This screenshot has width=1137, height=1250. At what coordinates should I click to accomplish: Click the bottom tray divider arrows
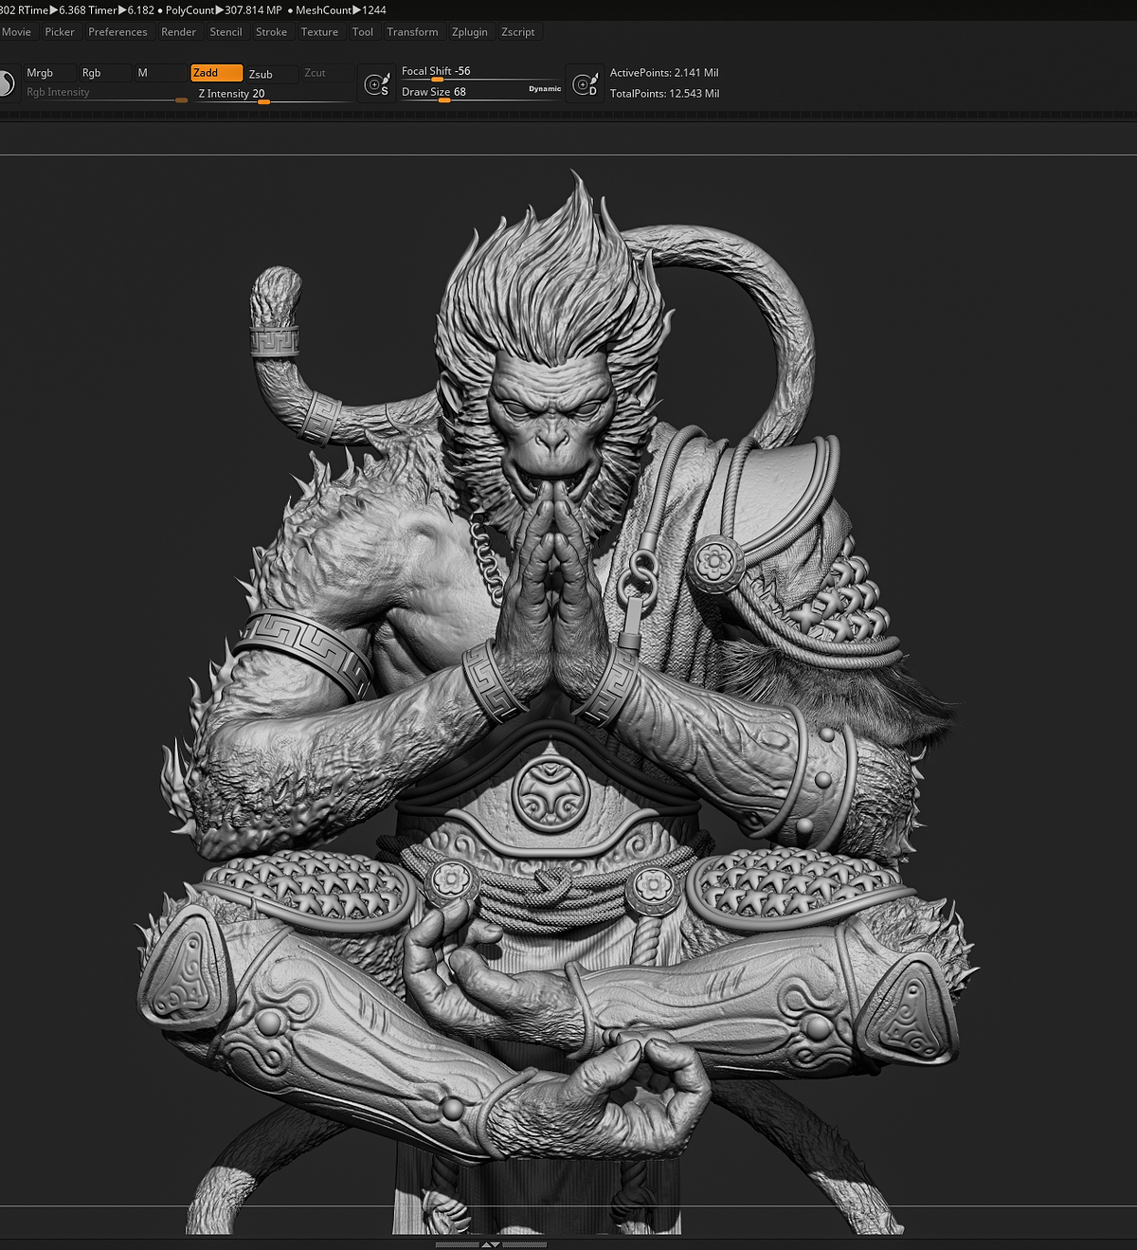point(491,1244)
